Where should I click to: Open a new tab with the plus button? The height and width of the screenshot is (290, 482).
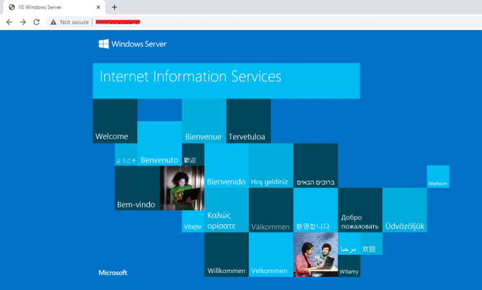coord(115,7)
